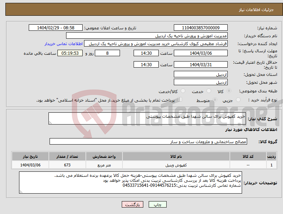Click the توضیحات خریدار notes textarea

click(130, 183)
